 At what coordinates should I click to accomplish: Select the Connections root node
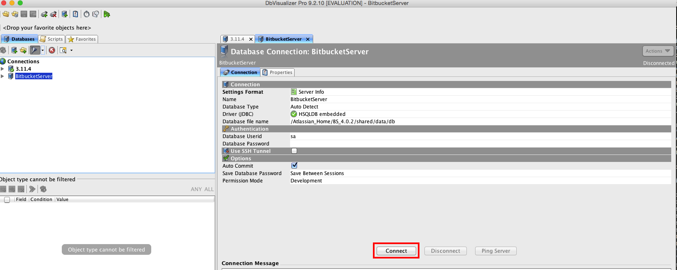23,61
